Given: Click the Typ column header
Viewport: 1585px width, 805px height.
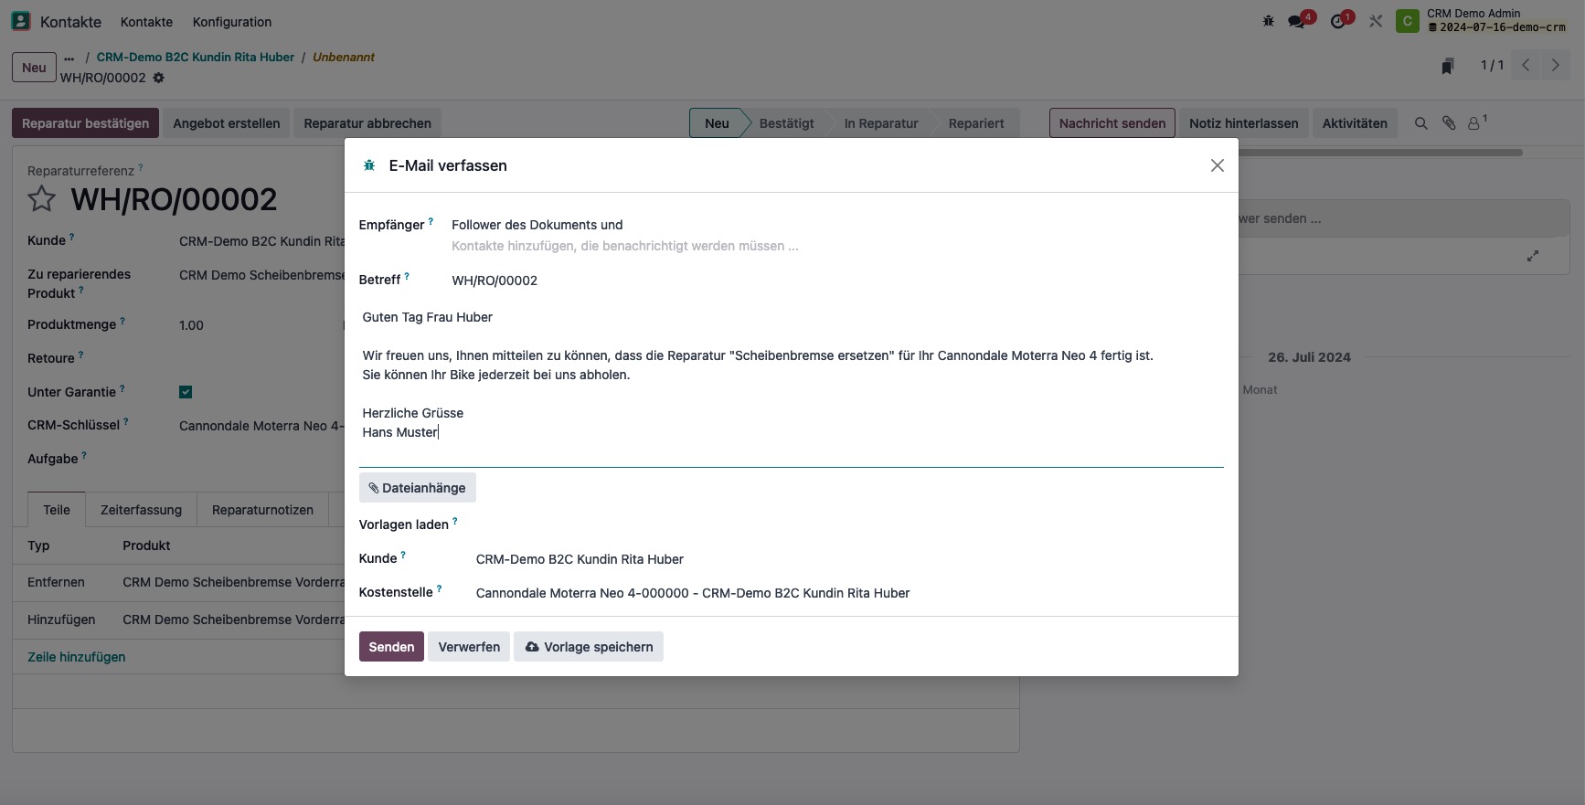Looking at the screenshot, I should click(38, 545).
